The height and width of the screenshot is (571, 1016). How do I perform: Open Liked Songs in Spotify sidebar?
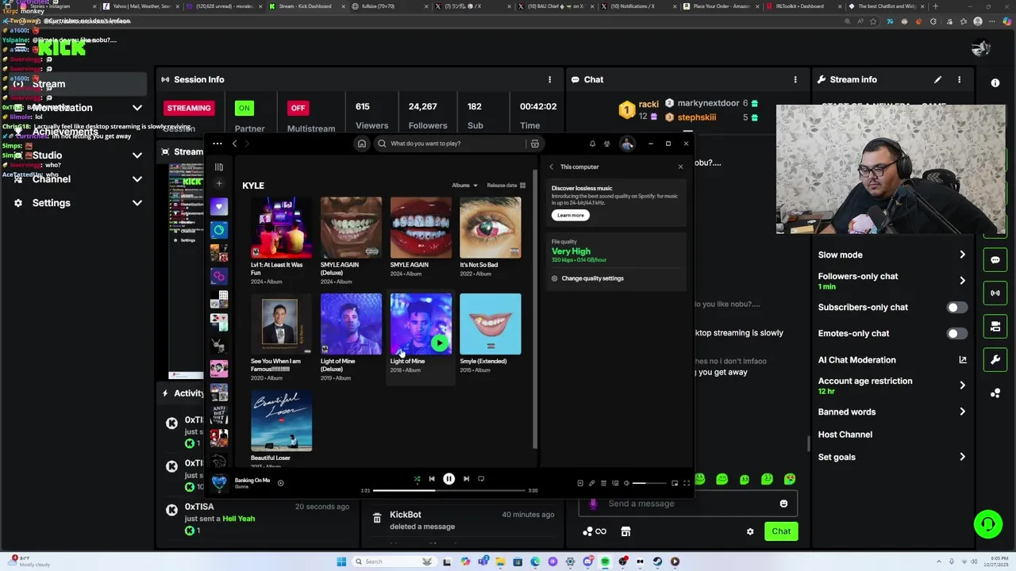pos(219,206)
